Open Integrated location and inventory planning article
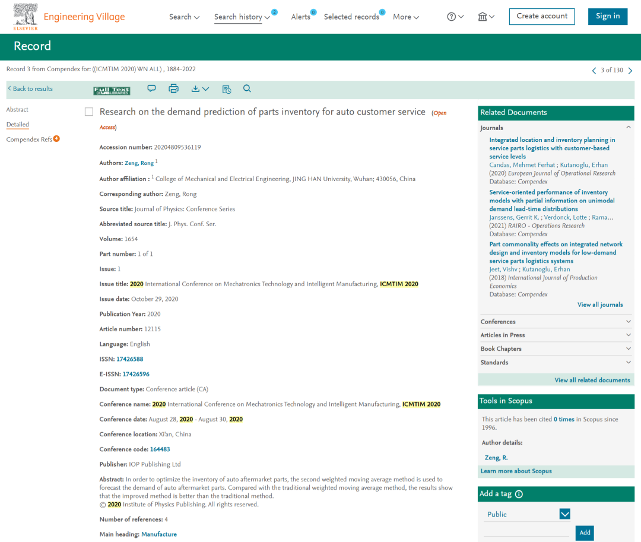This screenshot has height=542, width=641. (x=552, y=148)
